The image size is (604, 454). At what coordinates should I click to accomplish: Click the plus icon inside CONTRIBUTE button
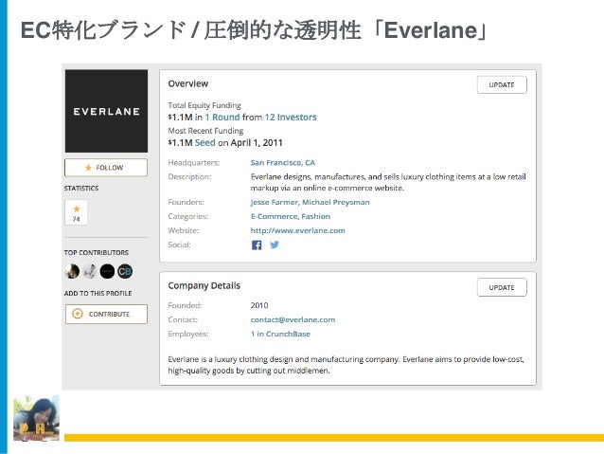tap(78, 314)
